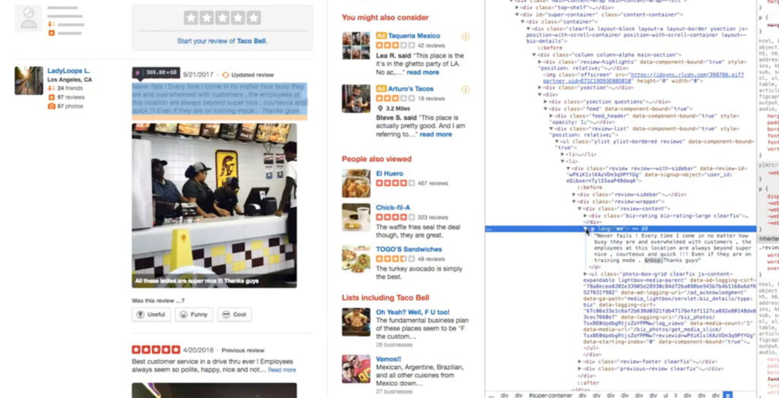
Task: Select the fifth star in Start your review
Action: [254, 18]
